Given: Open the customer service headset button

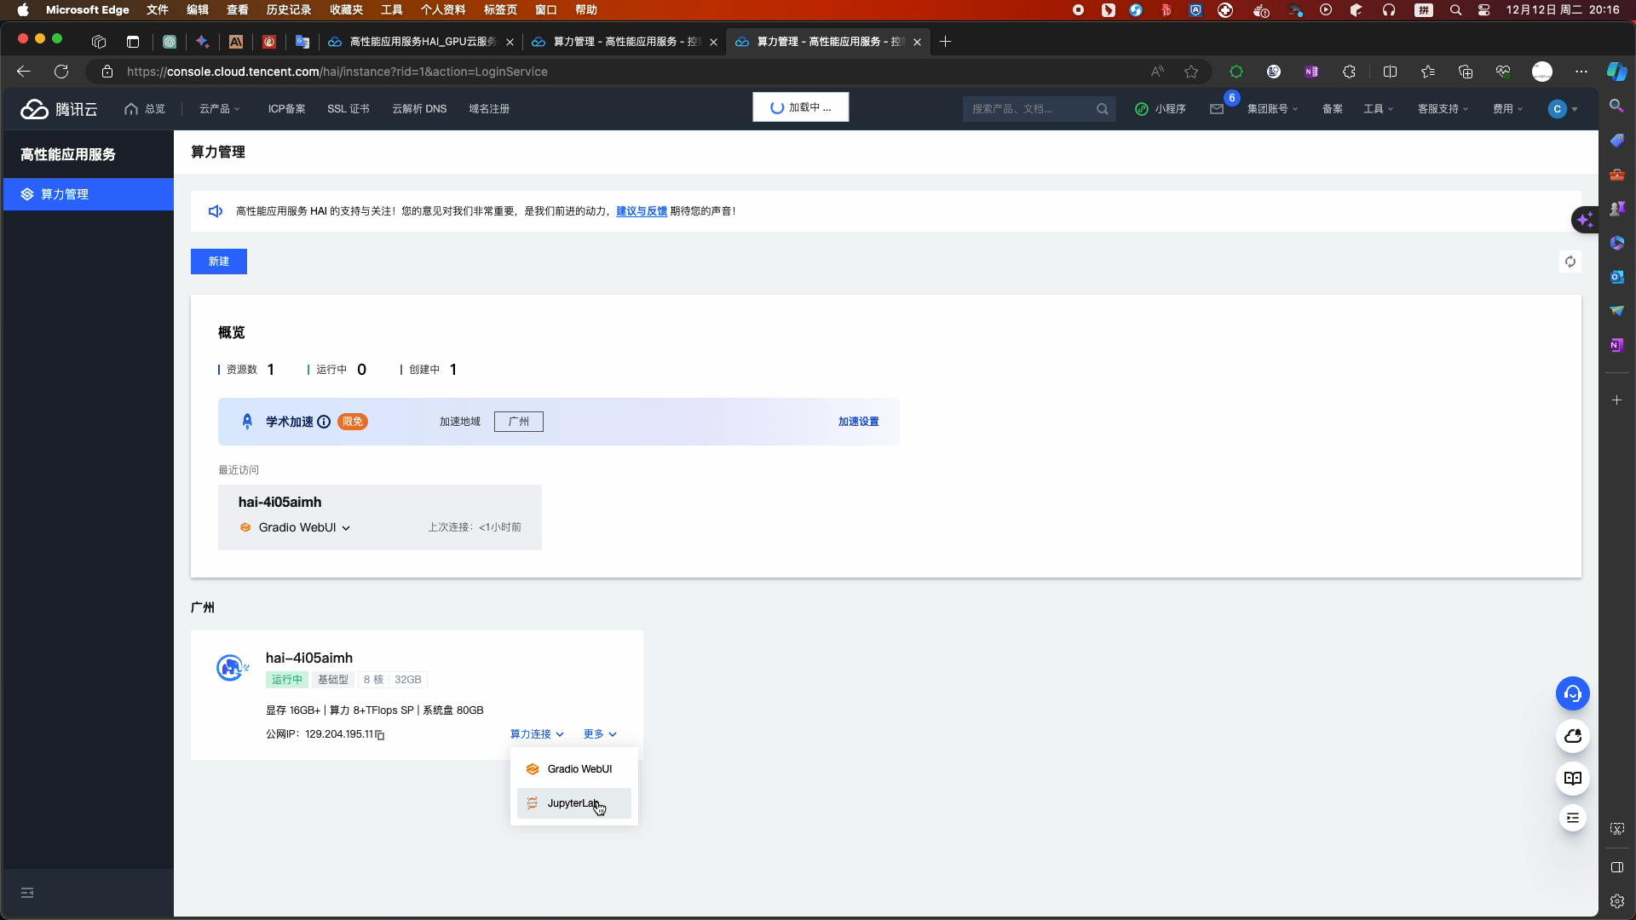Looking at the screenshot, I should tap(1572, 693).
